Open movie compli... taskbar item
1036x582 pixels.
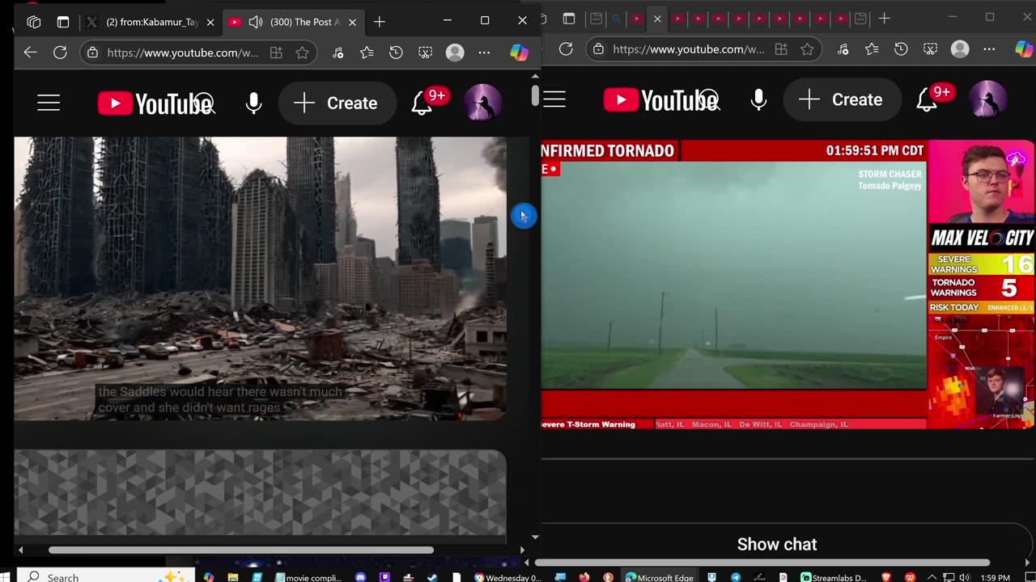(x=308, y=577)
